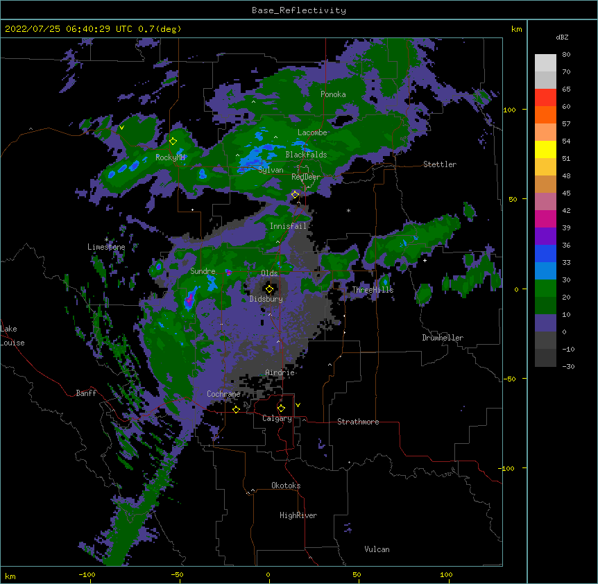Click the white asterisk marker east of Innisfail
Screen dimensions: 598x584
348,210
